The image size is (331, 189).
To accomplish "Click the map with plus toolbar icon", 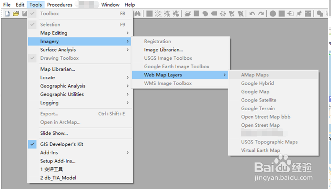I will click(x=231, y=14).
